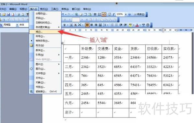Image resolution: width=194 pixels, height=123 pixels.
Task: Choose 书签(K)... in the Insert menu
Action: [x=45, y=87]
